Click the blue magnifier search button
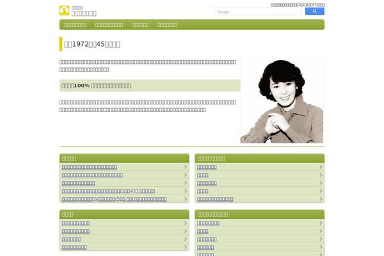The width and height of the screenshot is (384, 256). pyautogui.click(x=315, y=12)
